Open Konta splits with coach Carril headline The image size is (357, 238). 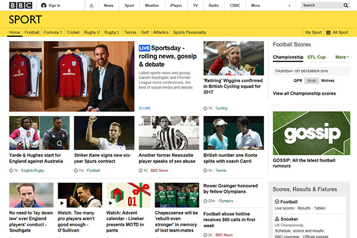(230, 158)
